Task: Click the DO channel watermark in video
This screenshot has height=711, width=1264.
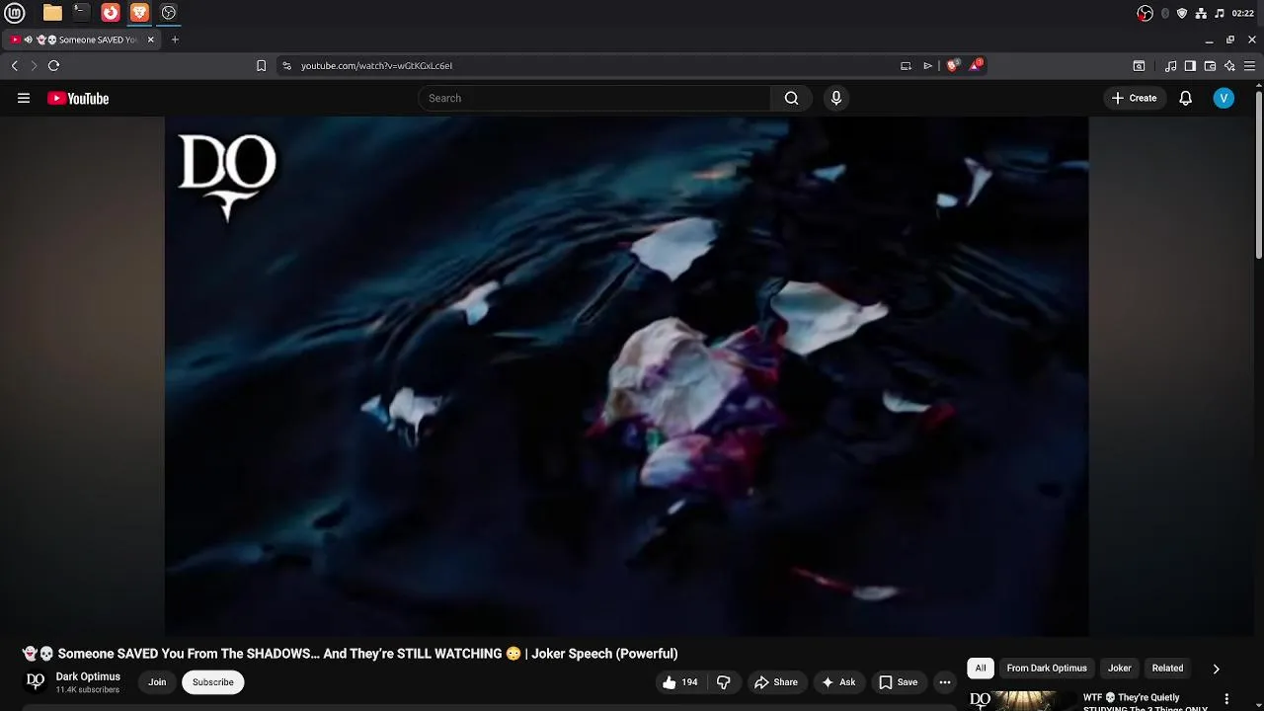Action: click(x=227, y=177)
